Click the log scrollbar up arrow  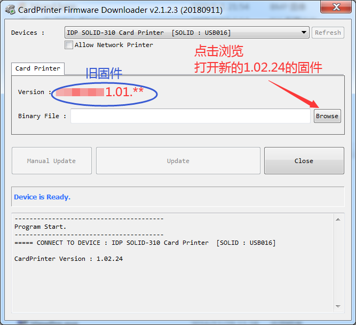(x=337, y=219)
